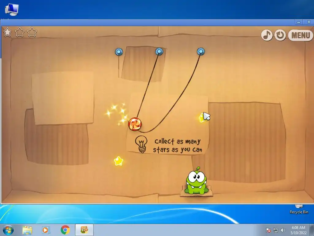The height and width of the screenshot is (236, 314).
Task: Select the Cut the Rope taskbar button
Action: coord(84,230)
